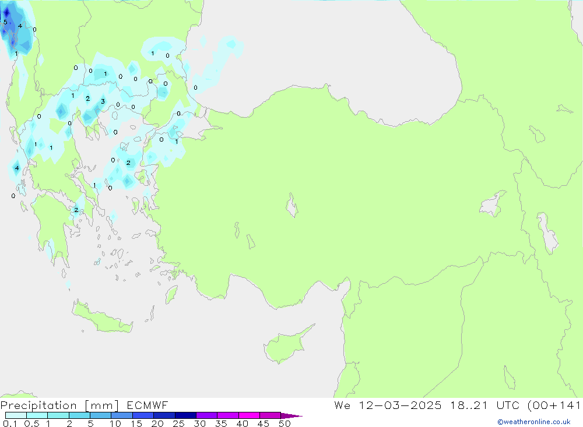This screenshot has width=583, height=427.
Task: Pick the 0.1–0.5 mm legend swatch
Action: [16, 415]
